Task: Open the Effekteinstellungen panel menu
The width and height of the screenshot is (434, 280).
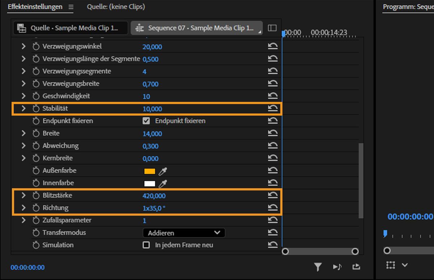Action: pos(70,6)
